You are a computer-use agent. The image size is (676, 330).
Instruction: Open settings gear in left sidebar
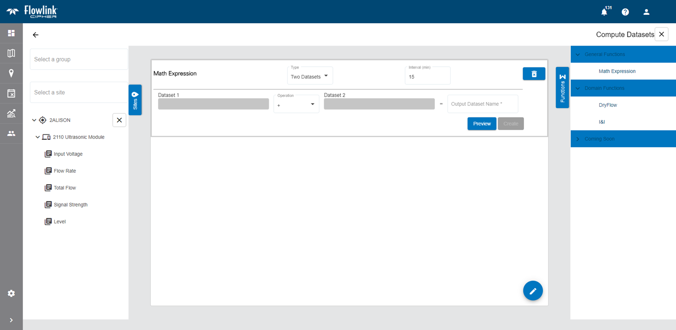11,293
